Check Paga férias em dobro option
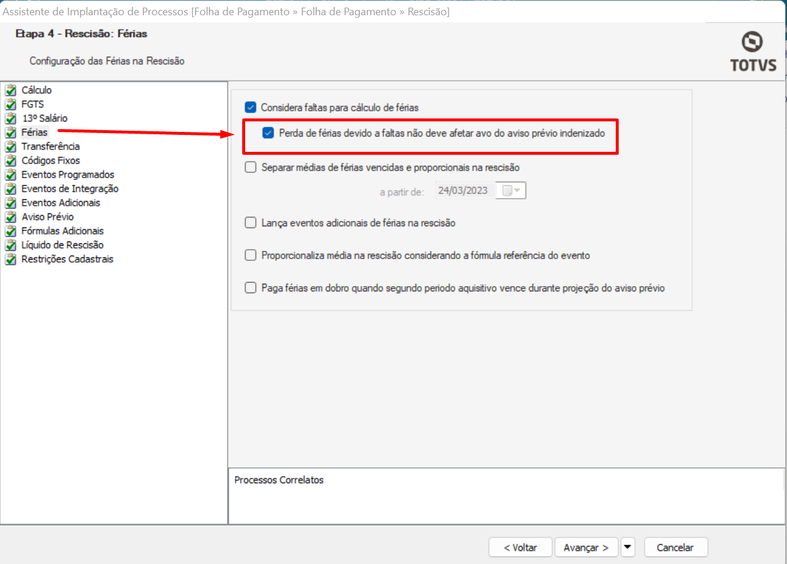This screenshot has width=787, height=564. [250, 288]
